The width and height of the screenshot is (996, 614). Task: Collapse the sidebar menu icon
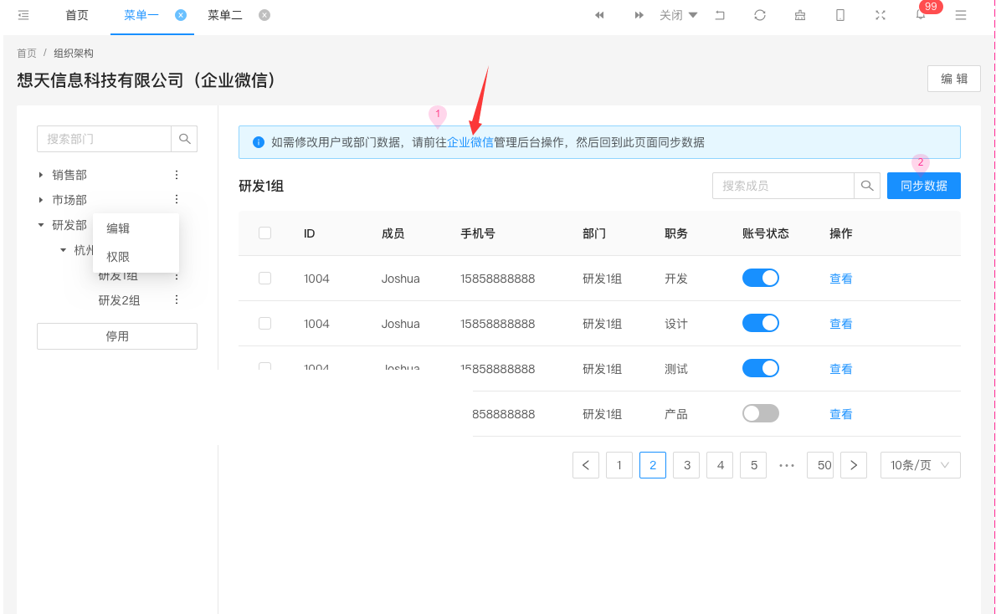click(23, 15)
